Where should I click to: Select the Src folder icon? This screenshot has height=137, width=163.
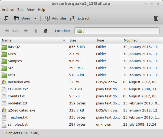tap(4, 68)
